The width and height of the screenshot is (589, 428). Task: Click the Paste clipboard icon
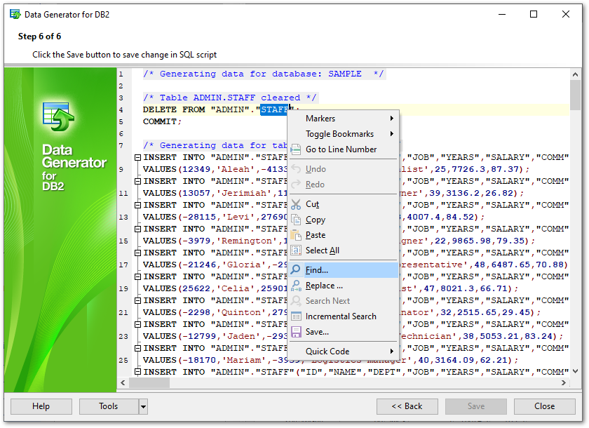click(296, 235)
